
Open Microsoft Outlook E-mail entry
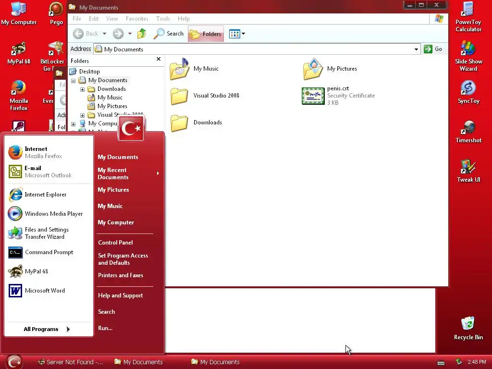tap(49, 172)
